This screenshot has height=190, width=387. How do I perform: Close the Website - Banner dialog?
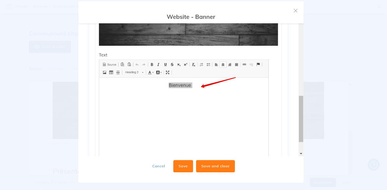pyautogui.click(x=296, y=11)
